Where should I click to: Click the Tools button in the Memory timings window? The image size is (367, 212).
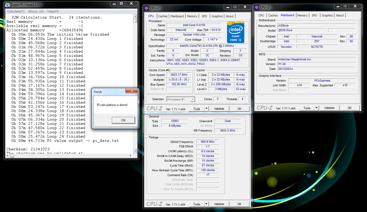pyautogui.click(x=196, y=204)
